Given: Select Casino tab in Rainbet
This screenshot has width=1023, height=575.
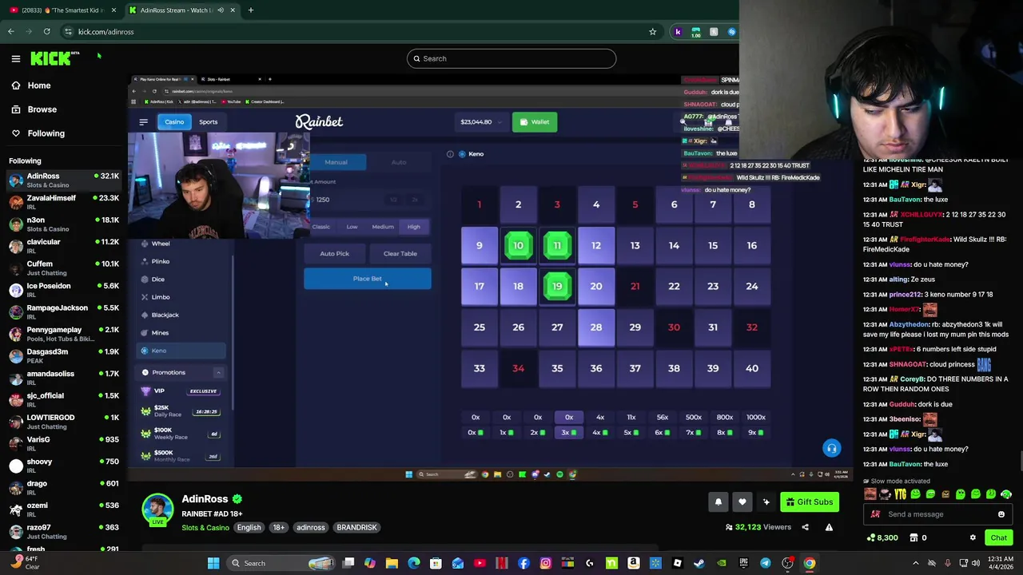Looking at the screenshot, I should point(174,122).
